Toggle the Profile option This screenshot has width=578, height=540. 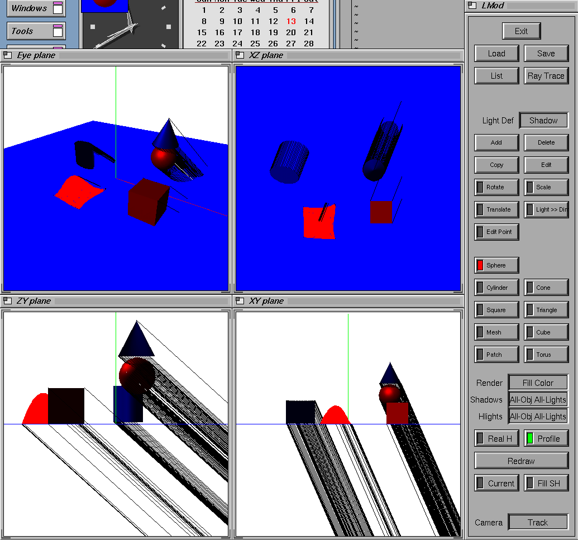point(546,438)
